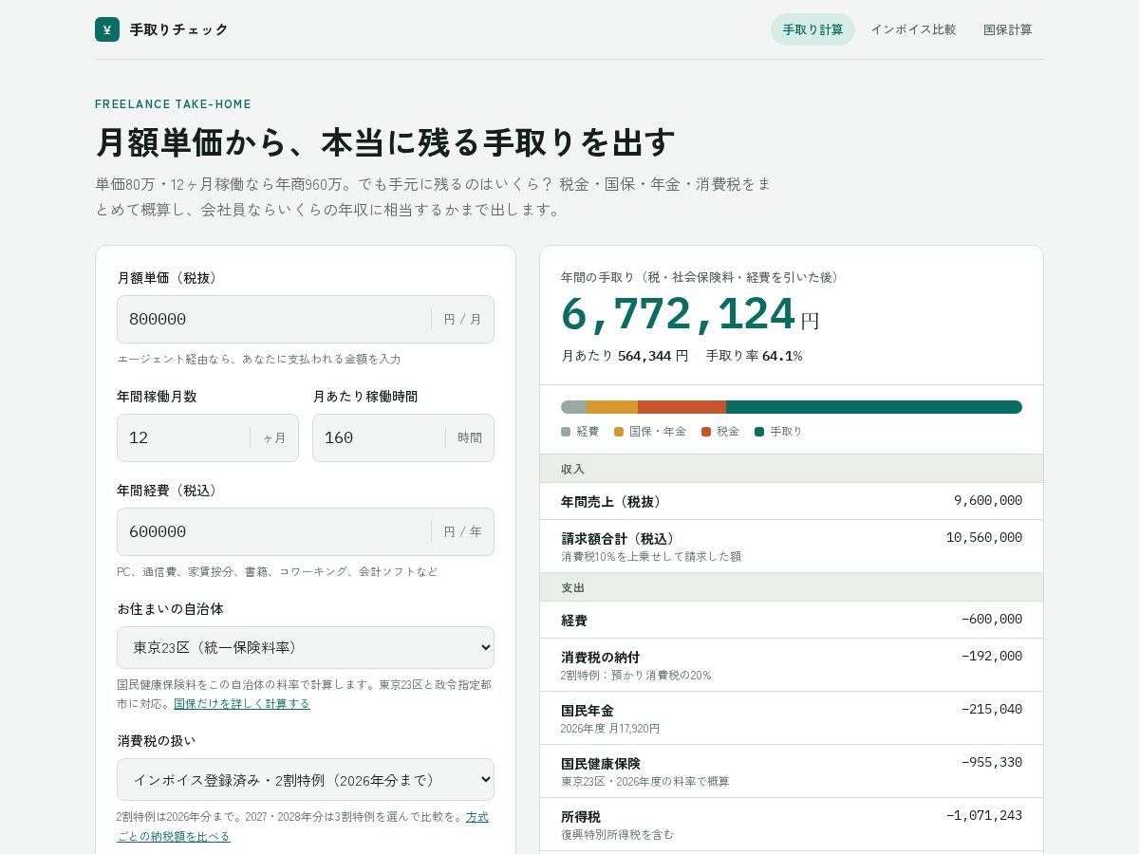Click the 国民健康保険 row label

tap(600, 763)
